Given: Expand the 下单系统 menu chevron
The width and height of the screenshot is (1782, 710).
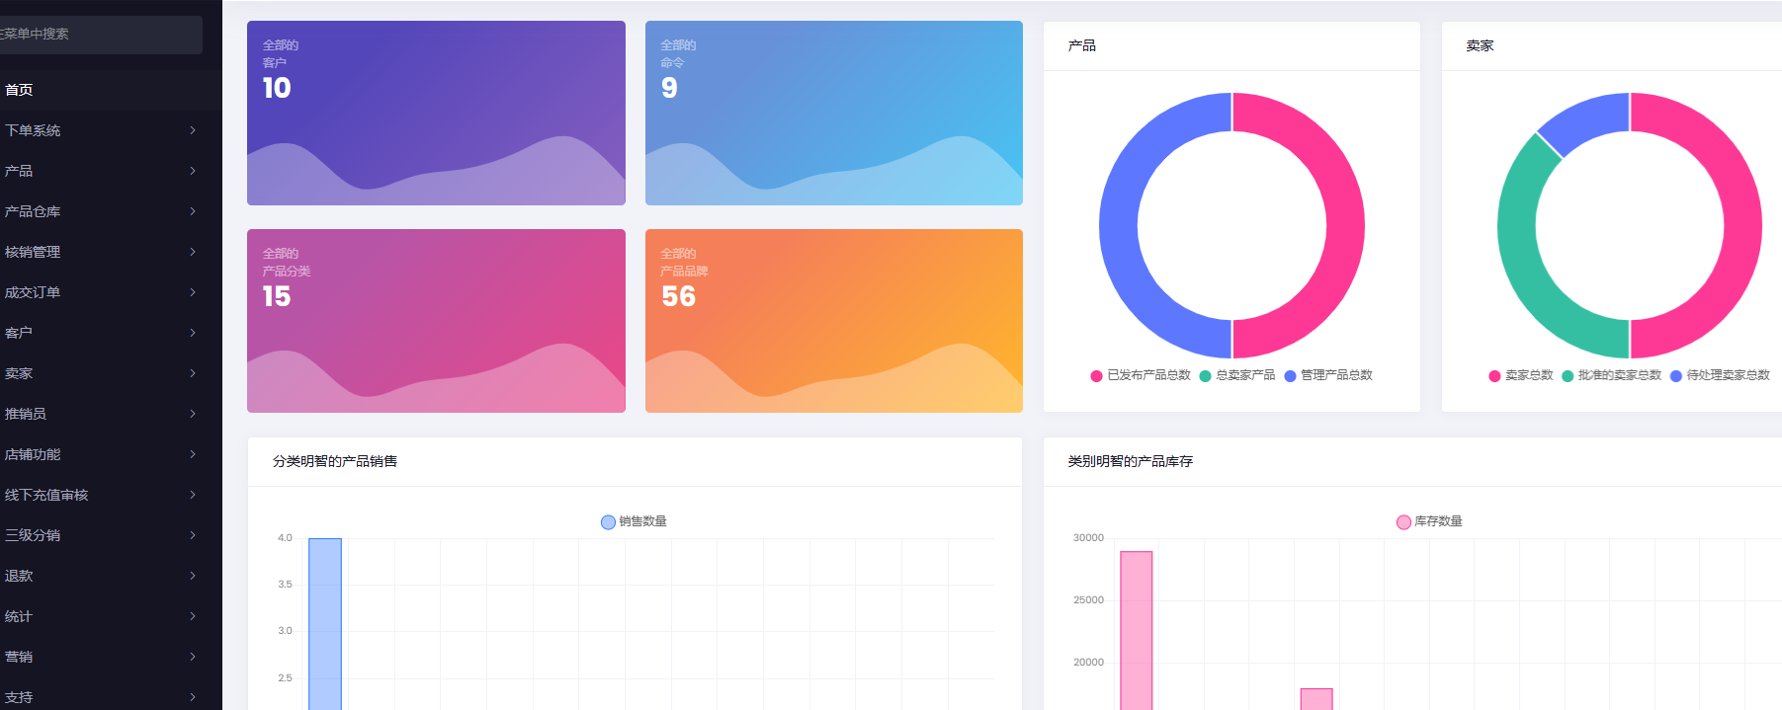Looking at the screenshot, I should (193, 130).
